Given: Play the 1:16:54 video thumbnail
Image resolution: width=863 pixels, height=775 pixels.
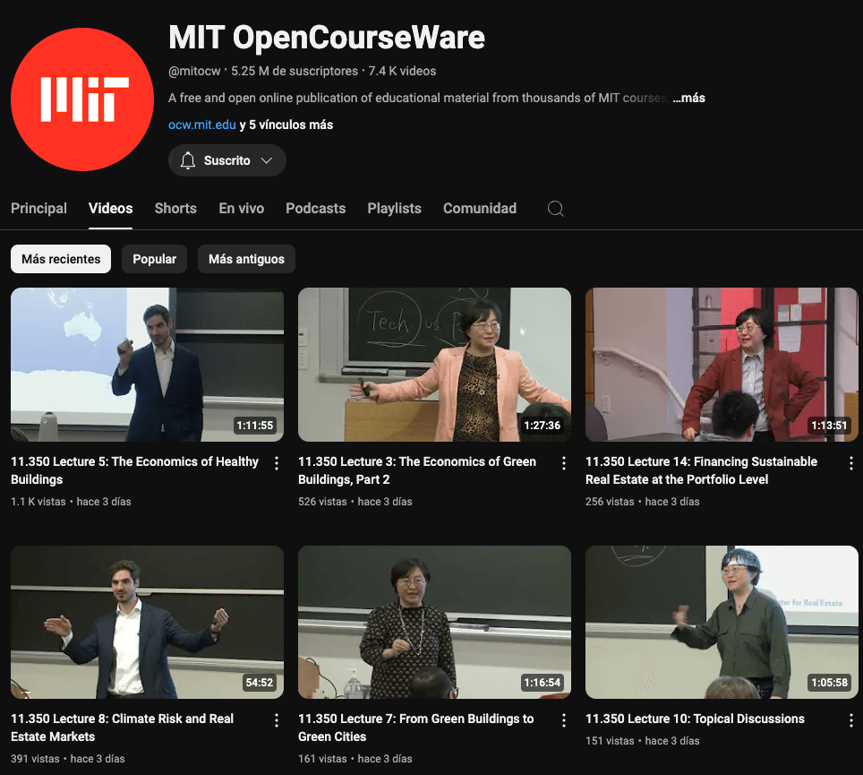Looking at the screenshot, I should click(434, 622).
